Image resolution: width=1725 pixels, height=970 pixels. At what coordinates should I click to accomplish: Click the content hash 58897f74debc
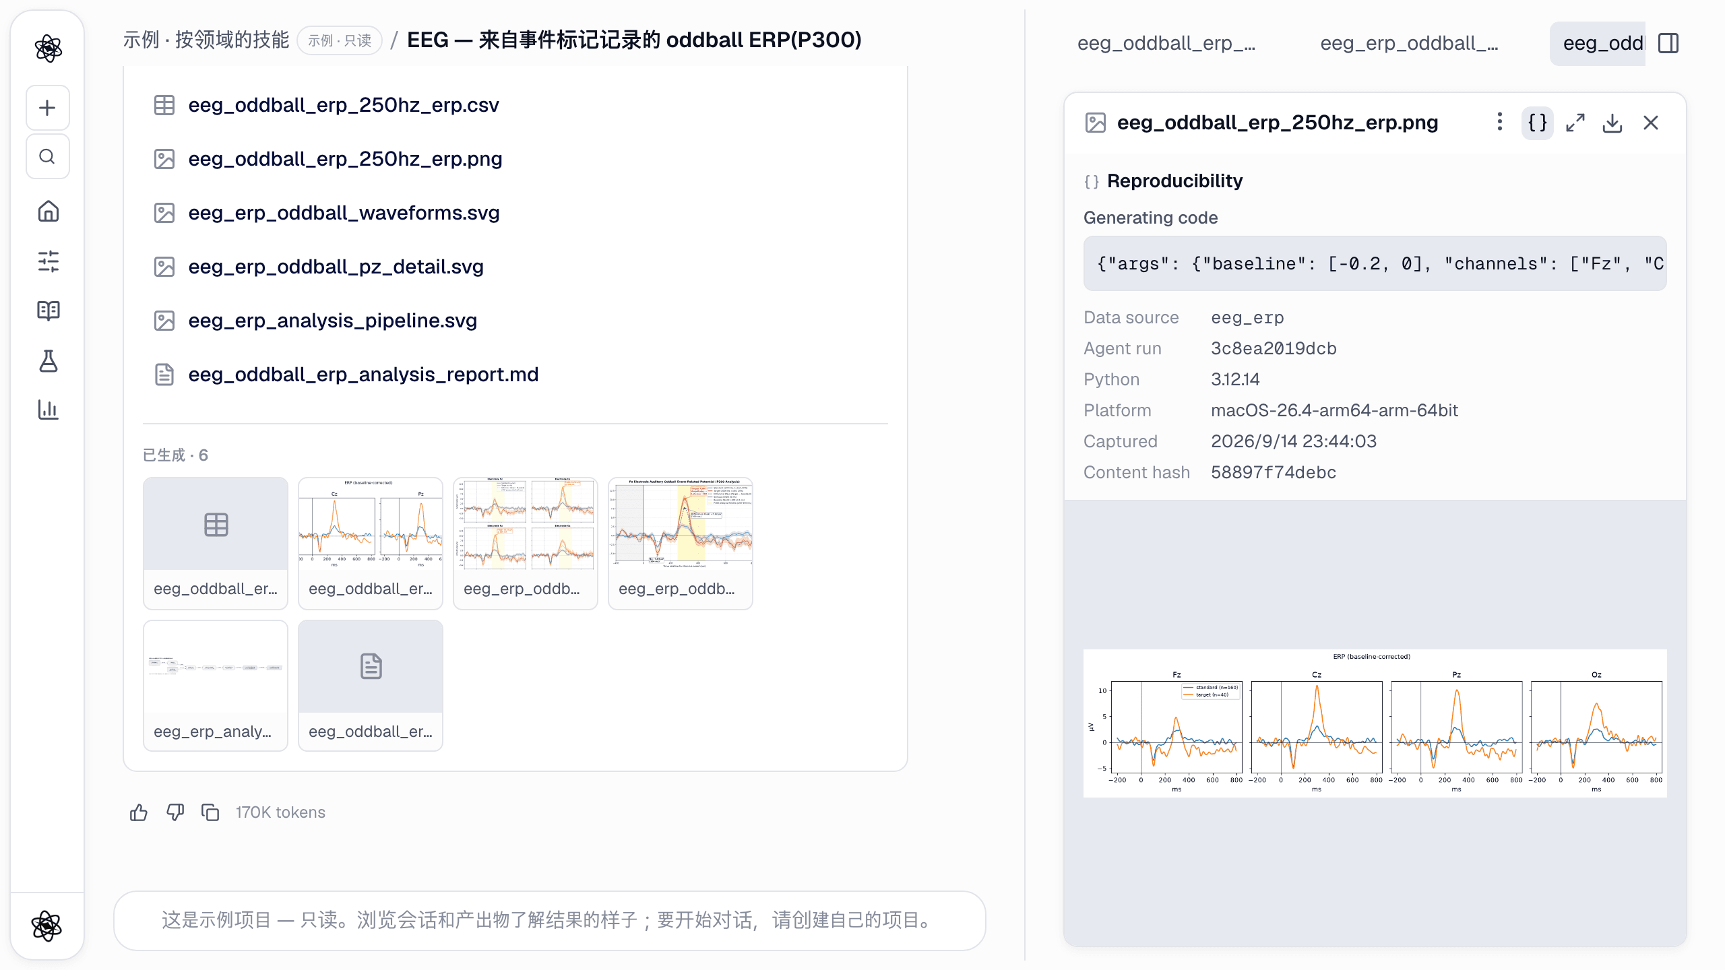click(x=1274, y=472)
